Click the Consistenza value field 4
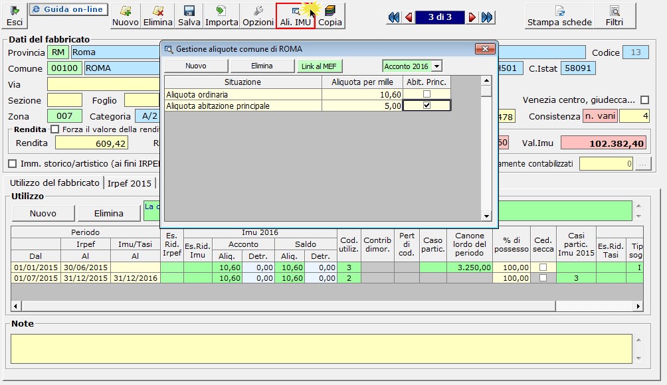 [x=634, y=116]
